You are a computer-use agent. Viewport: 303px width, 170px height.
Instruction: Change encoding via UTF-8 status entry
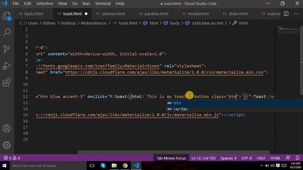pos(246,158)
